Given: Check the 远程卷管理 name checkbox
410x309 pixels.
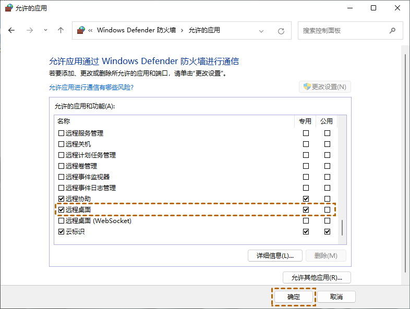Looking at the screenshot, I should point(61,166).
